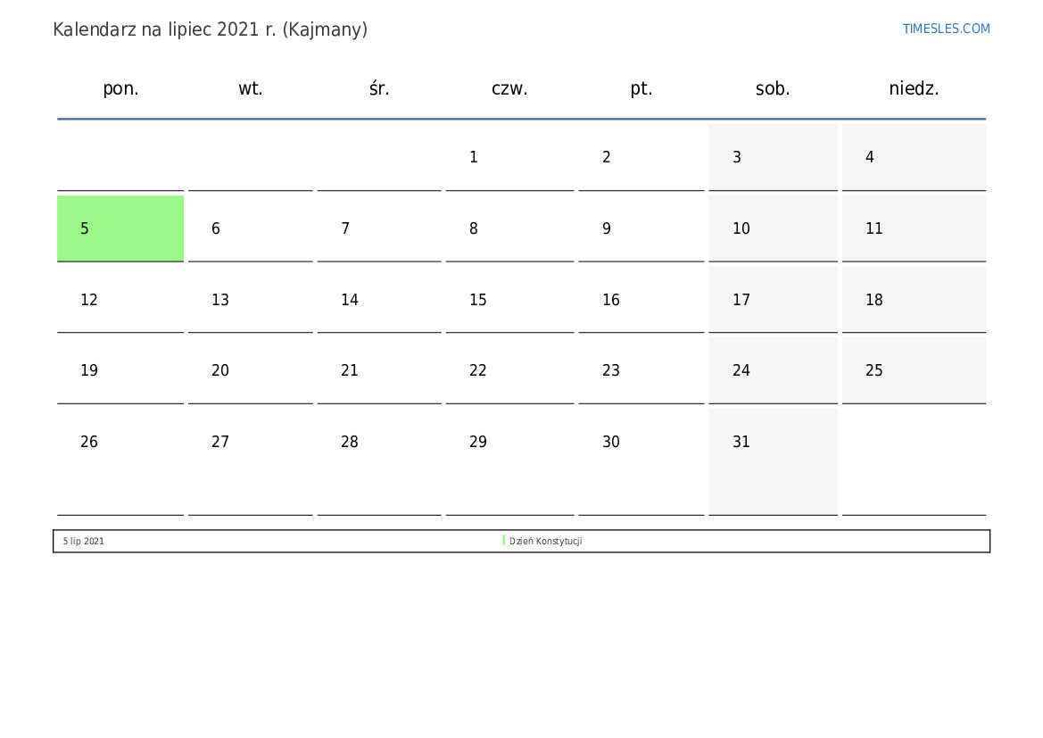
Task: Pick Sunday the 11th
Action: click(914, 228)
